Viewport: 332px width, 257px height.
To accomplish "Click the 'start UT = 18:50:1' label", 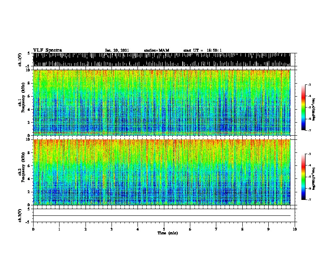I will pyautogui.click(x=202, y=50).
